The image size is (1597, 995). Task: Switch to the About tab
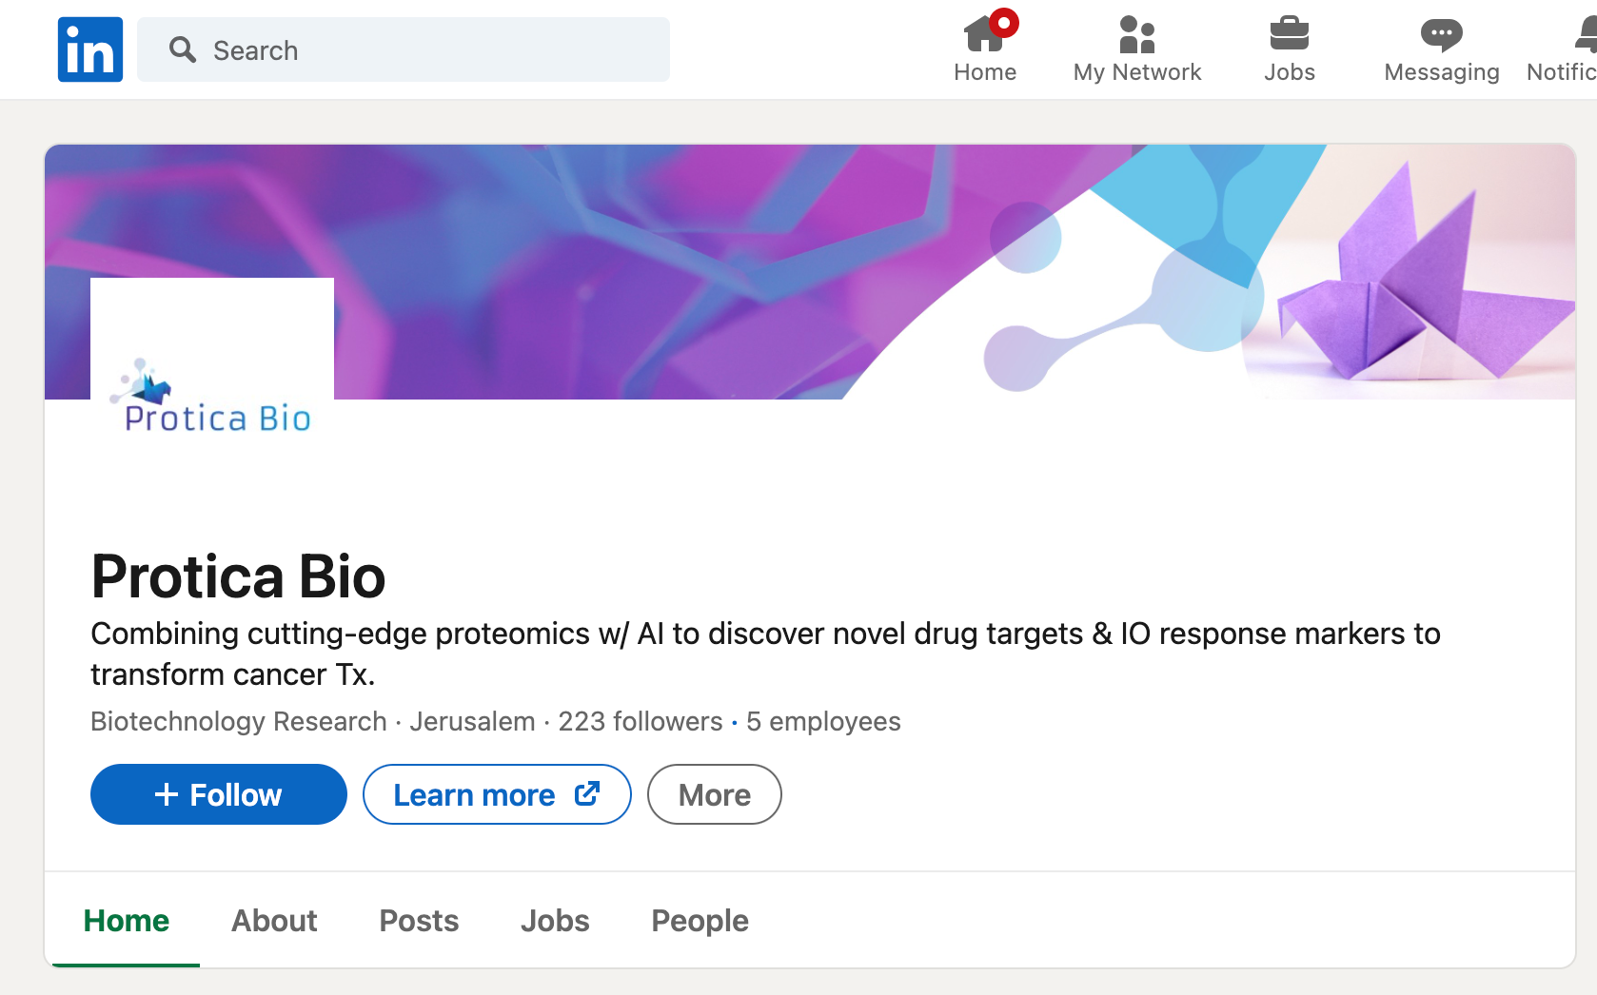(x=274, y=921)
